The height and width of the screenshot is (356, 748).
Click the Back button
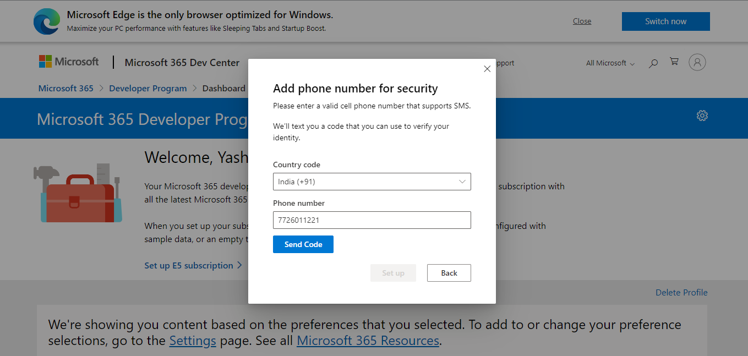coord(449,272)
